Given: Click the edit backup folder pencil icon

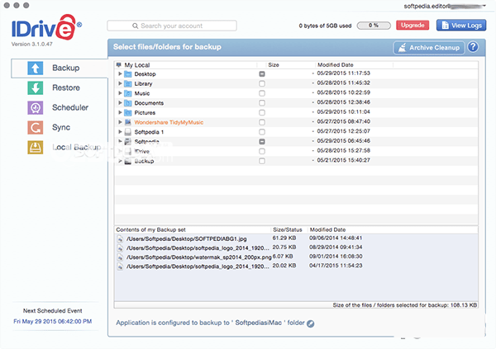Looking at the screenshot, I should click(311, 323).
